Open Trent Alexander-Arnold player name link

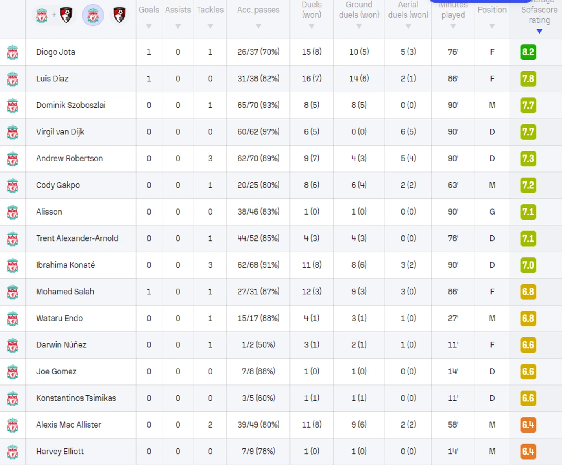pos(77,238)
